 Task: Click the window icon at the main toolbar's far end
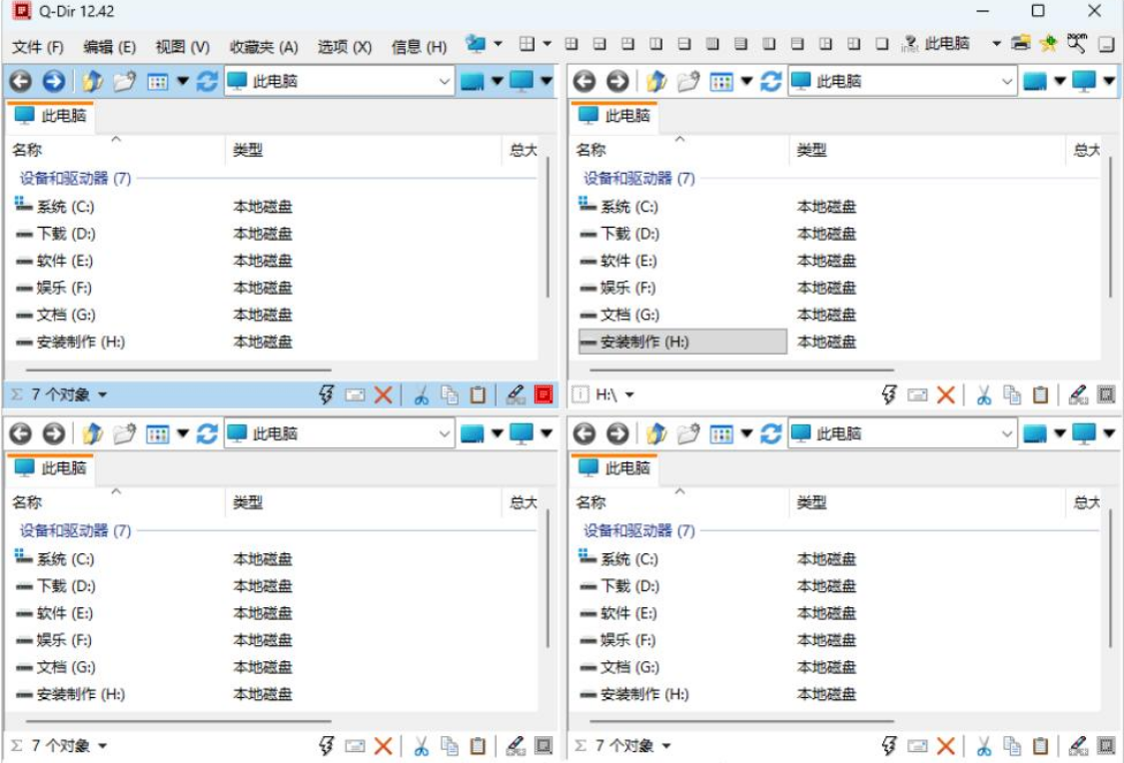pyautogui.click(x=1107, y=44)
